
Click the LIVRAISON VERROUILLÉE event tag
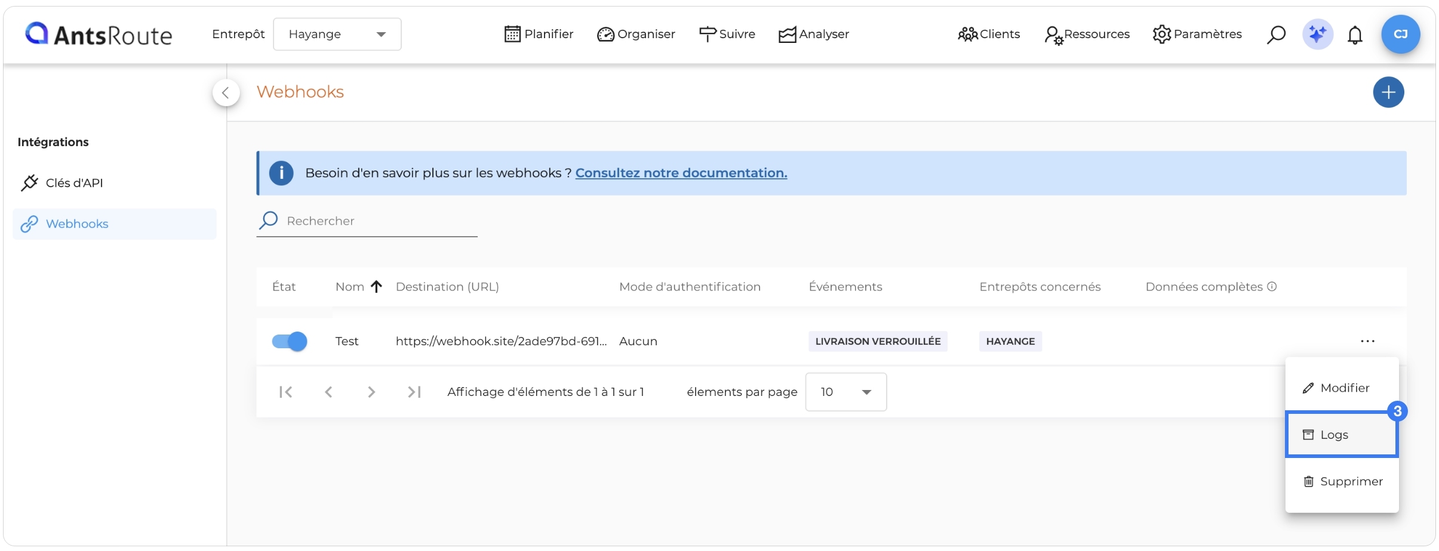(878, 341)
